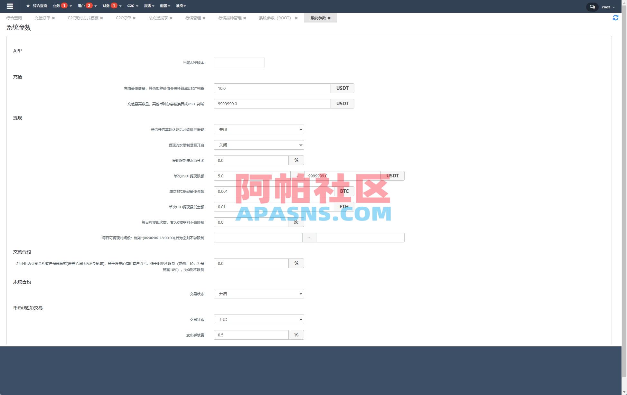Open the chat message icon at top right

pyautogui.click(x=592, y=7)
